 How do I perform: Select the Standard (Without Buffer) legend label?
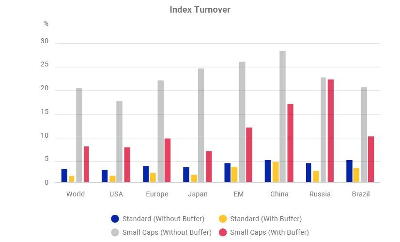pos(163,219)
